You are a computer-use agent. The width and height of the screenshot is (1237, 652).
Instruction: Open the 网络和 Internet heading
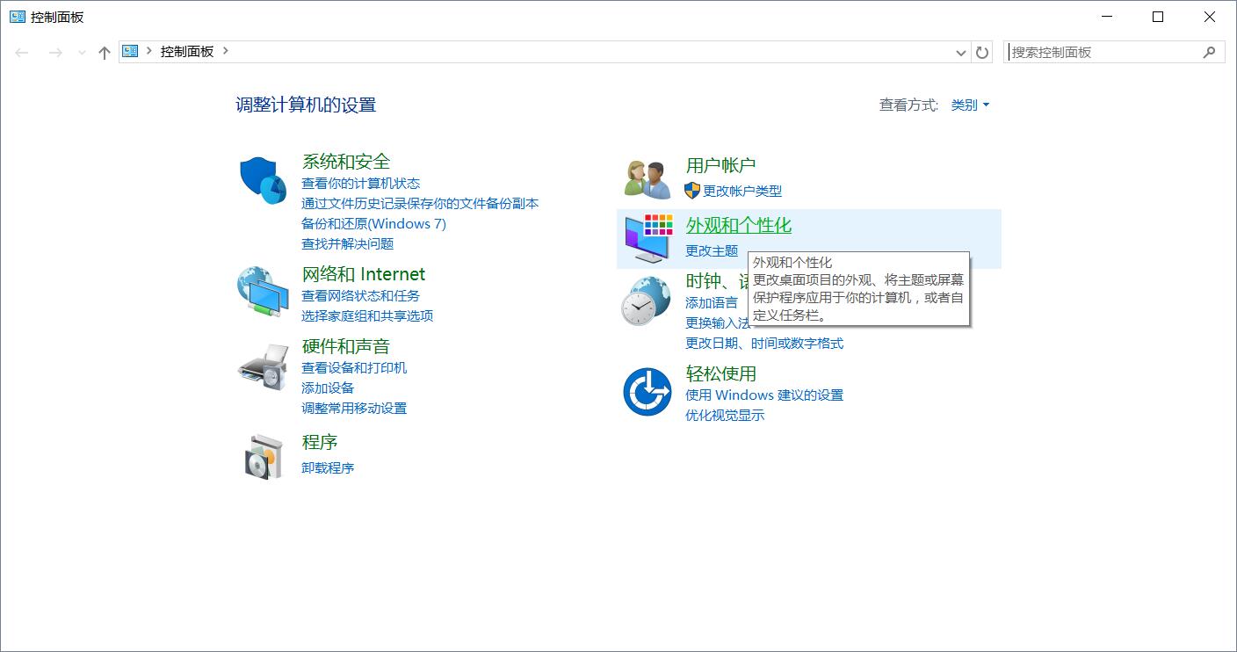(x=364, y=274)
